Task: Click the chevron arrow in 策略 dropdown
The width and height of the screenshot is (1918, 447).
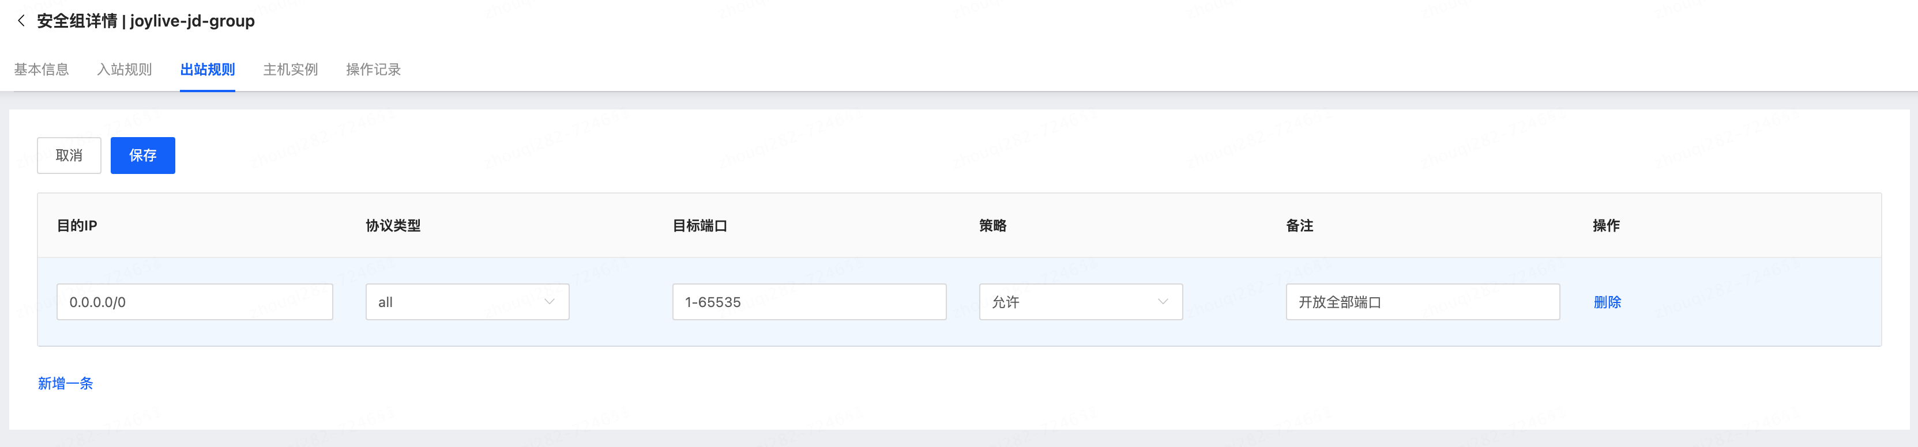Action: pyautogui.click(x=1163, y=302)
